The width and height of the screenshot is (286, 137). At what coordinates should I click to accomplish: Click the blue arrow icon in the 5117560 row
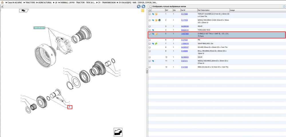(x=153, y=14)
